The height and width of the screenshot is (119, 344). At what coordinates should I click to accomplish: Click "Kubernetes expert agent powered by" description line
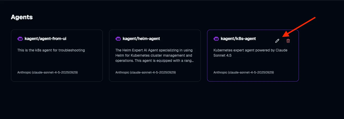click(x=250, y=50)
